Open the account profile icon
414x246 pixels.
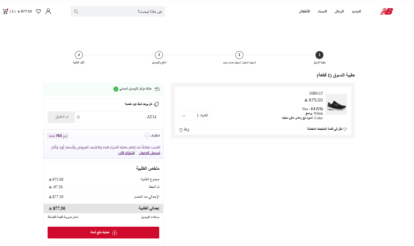pyautogui.click(x=48, y=11)
